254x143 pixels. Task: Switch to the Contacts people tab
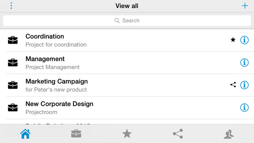[229, 134]
